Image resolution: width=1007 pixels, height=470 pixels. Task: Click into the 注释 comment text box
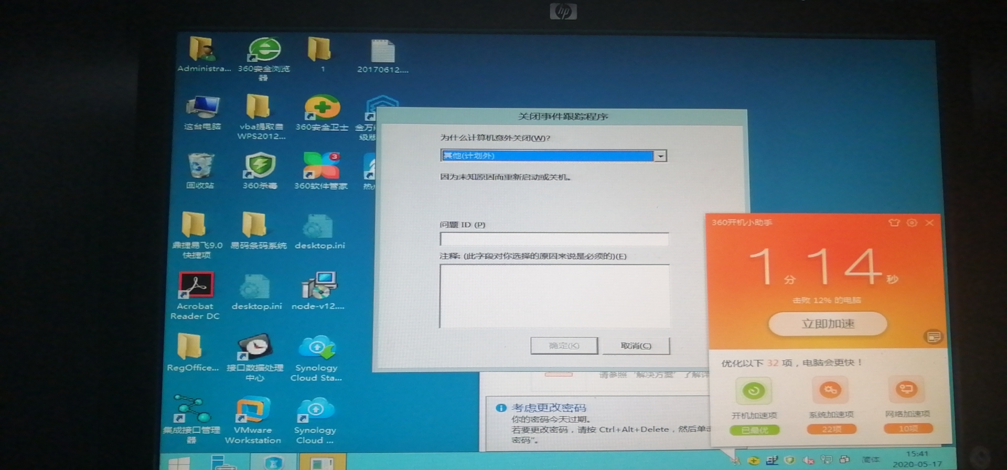pos(554,296)
